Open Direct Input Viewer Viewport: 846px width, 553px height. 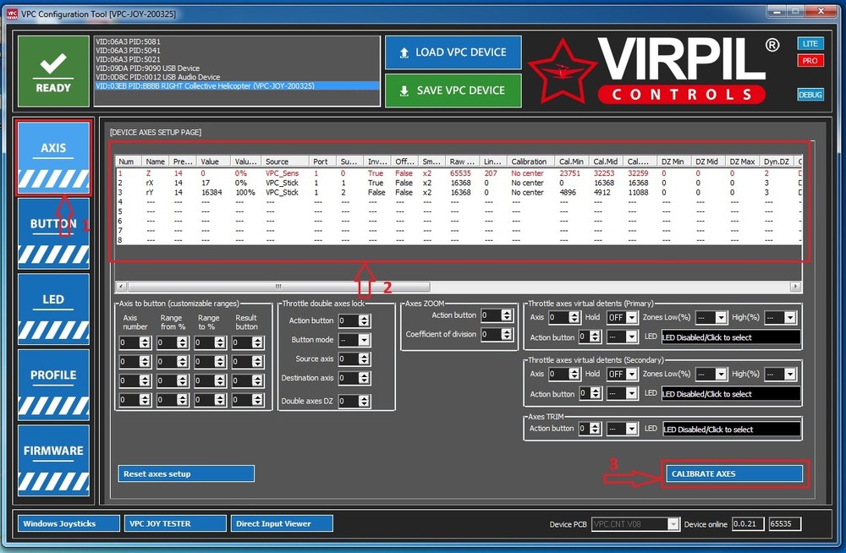coord(283,523)
